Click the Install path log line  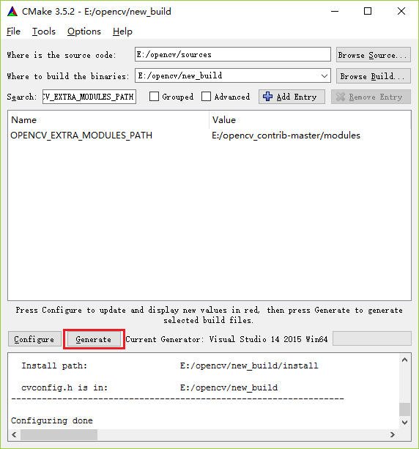pyautogui.click(x=170, y=365)
